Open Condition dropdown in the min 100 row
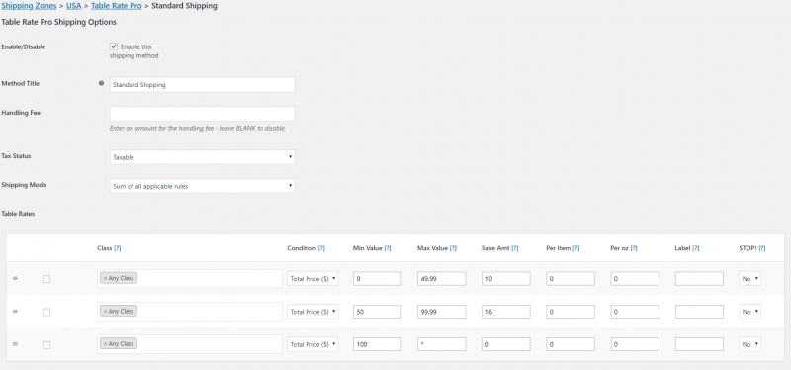The image size is (791, 370). (x=312, y=344)
